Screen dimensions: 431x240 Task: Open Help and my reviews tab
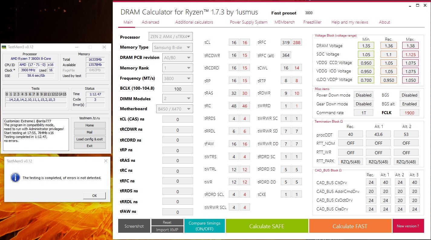[350, 22]
